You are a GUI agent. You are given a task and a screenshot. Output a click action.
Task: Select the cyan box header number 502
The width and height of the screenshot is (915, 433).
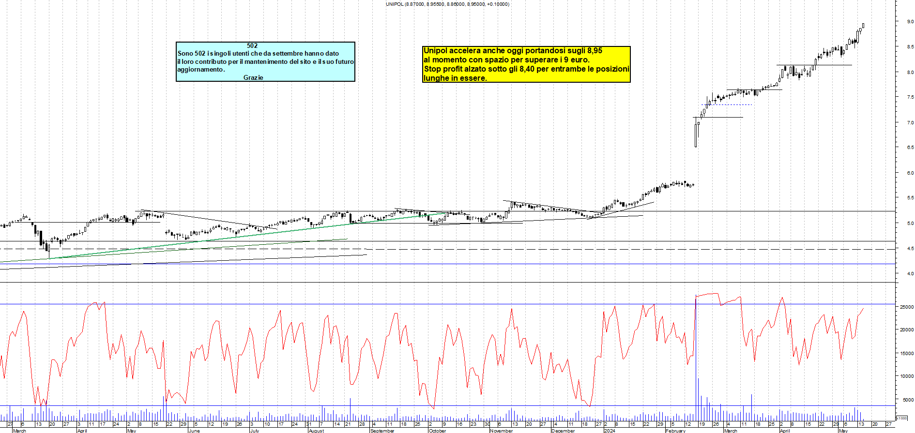click(252, 45)
